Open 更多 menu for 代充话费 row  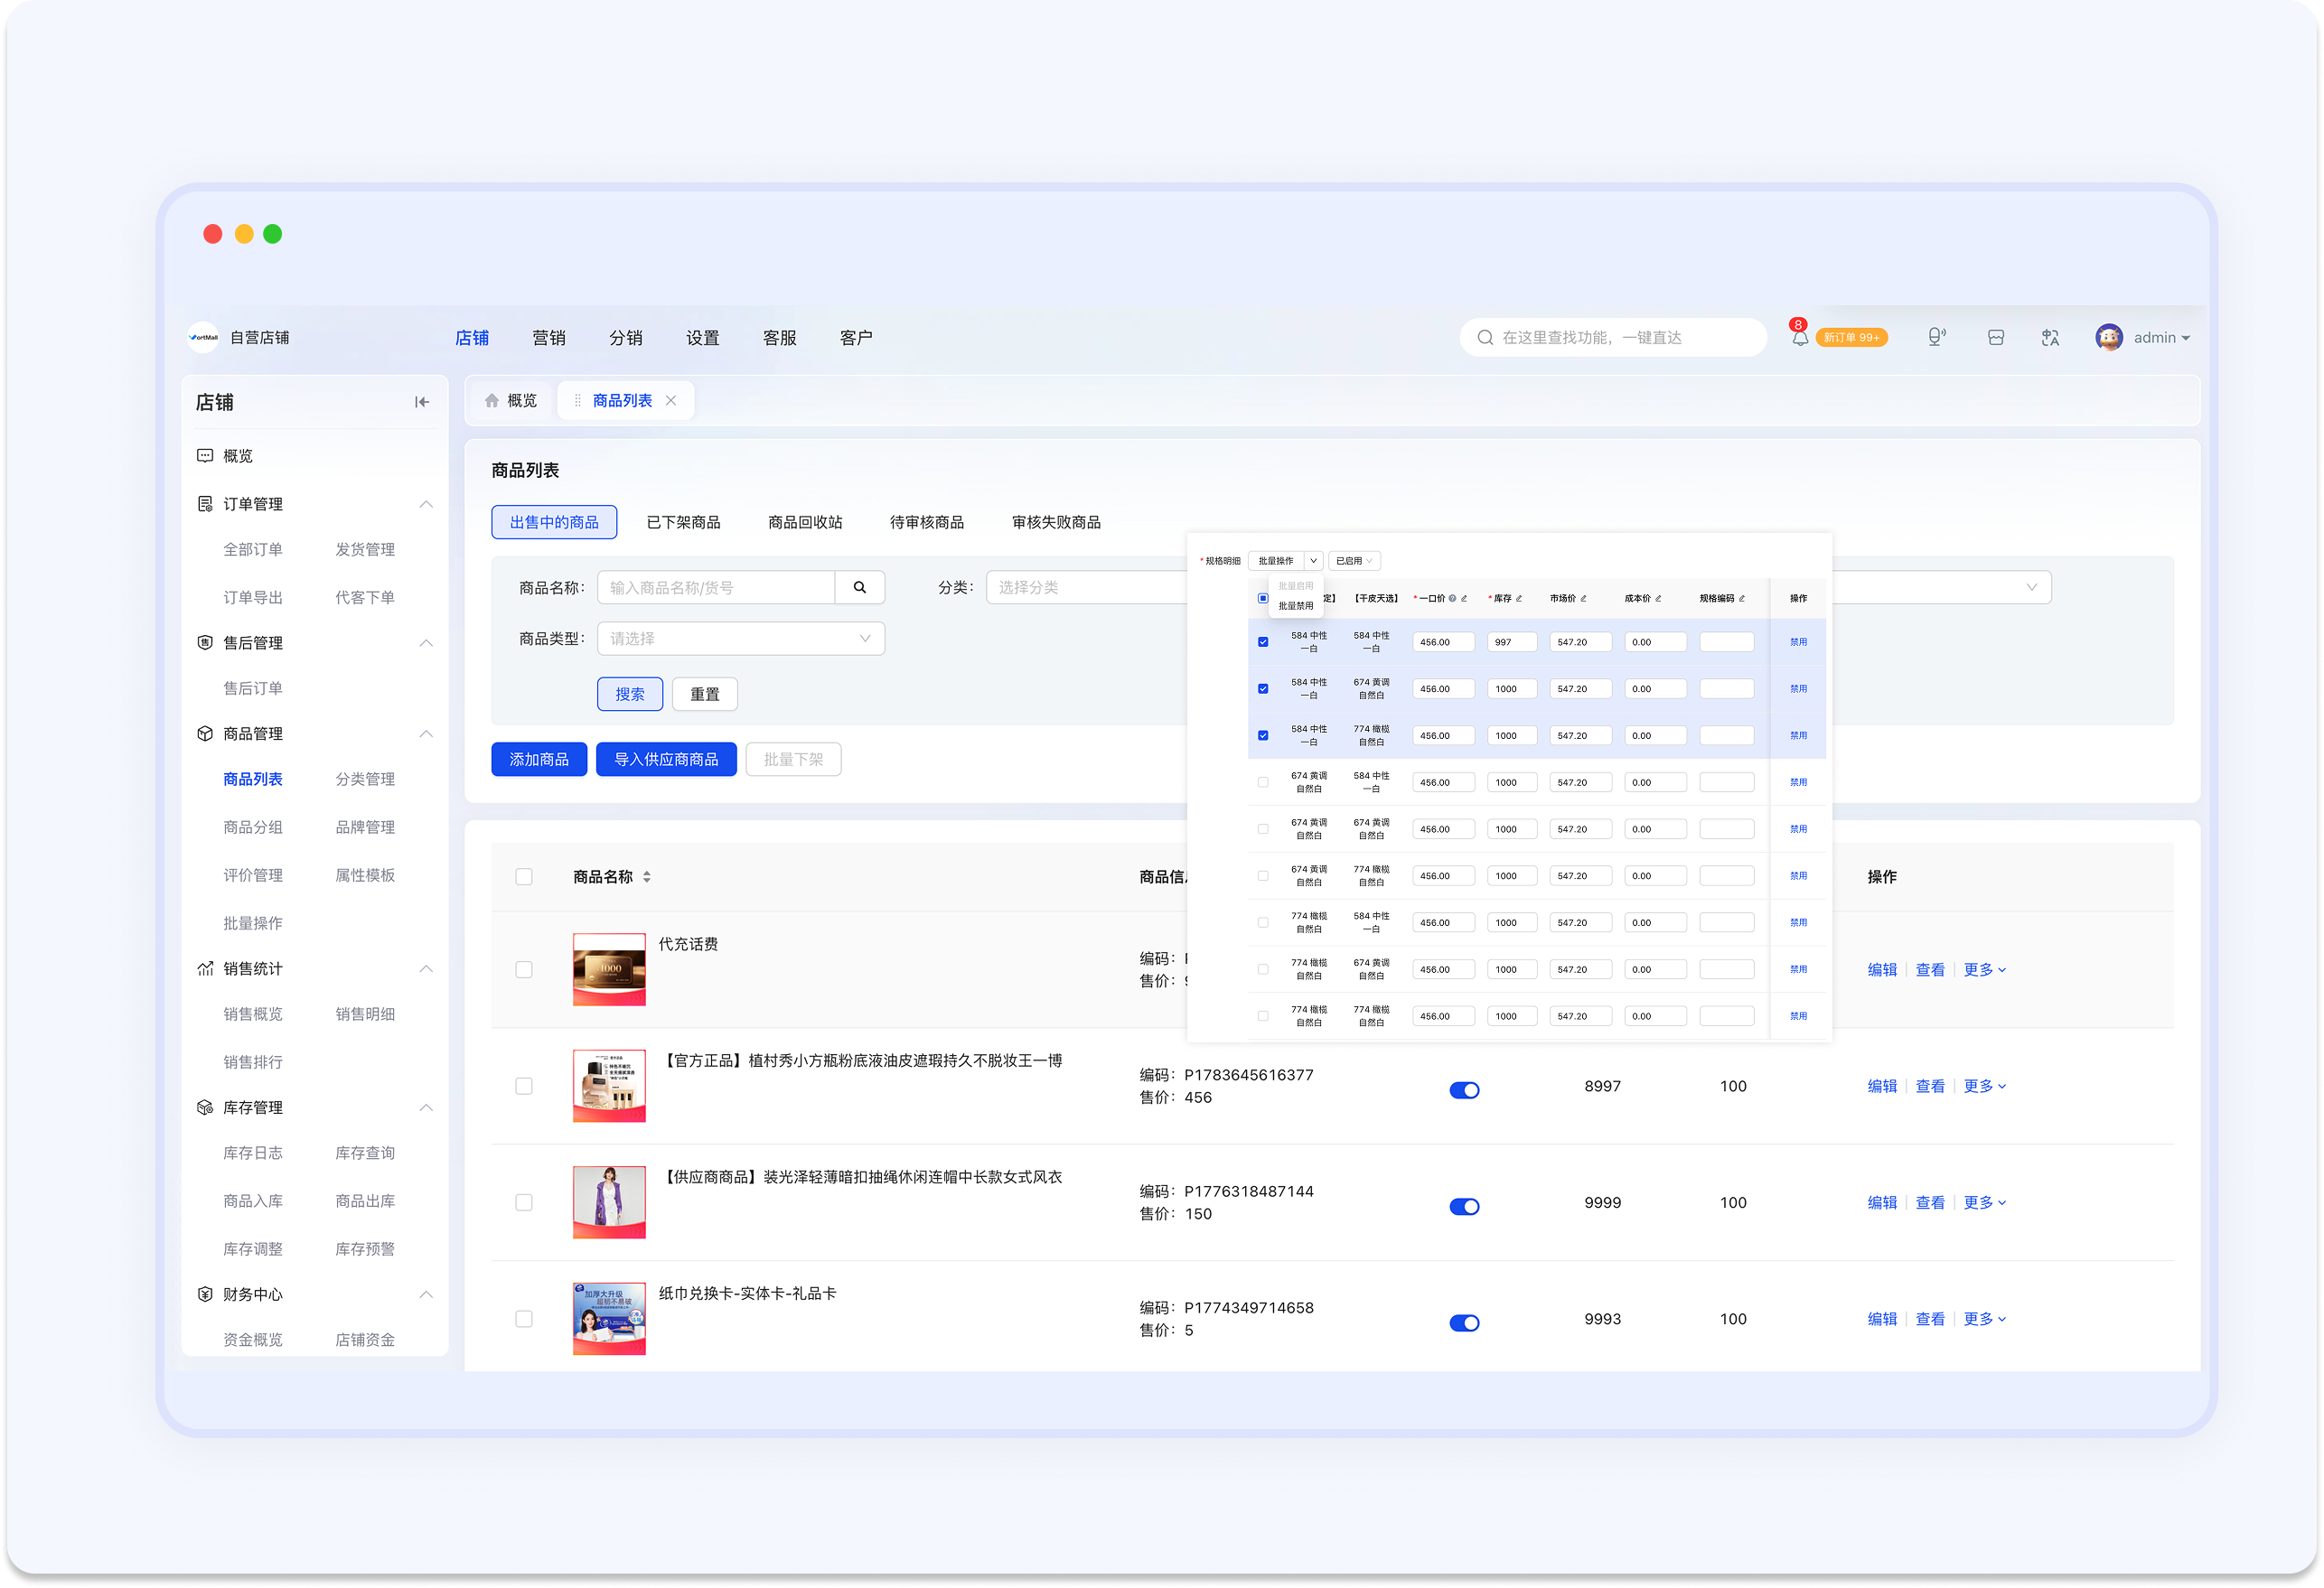click(1985, 970)
